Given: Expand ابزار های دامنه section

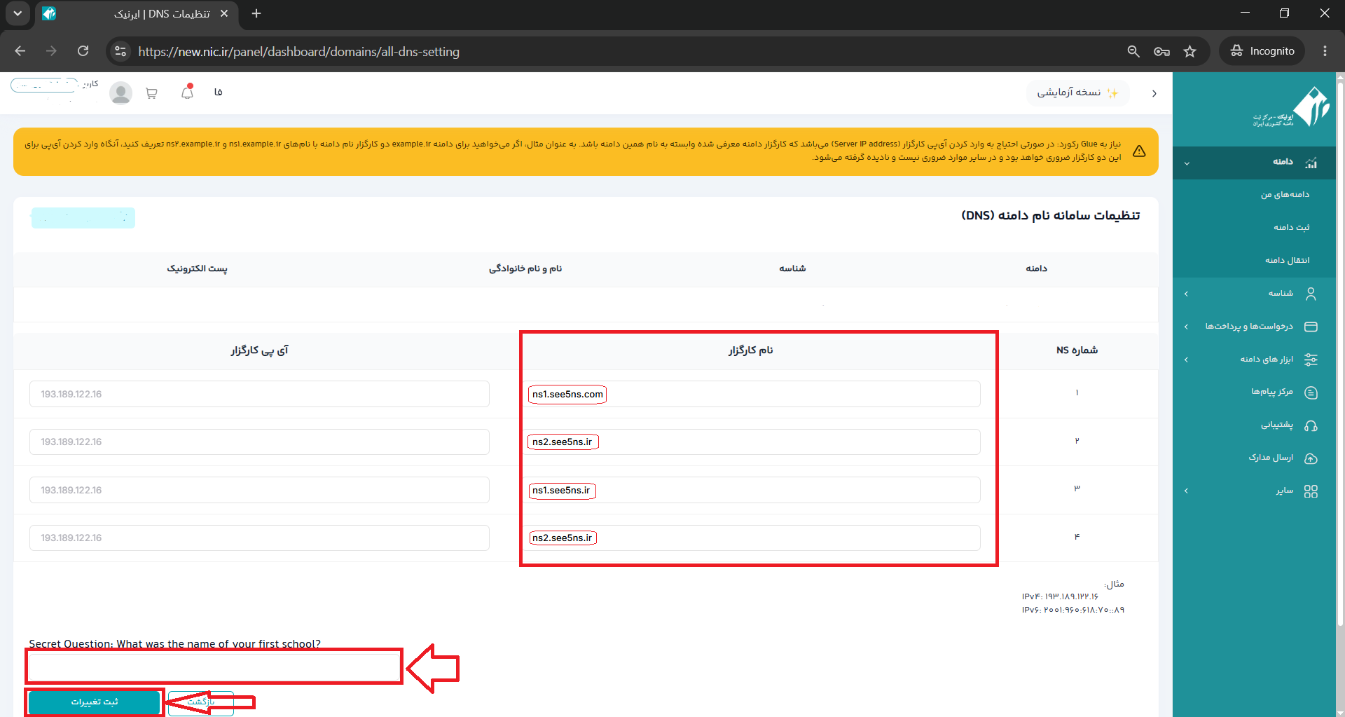Looking at the screenshot, I should 1186,360.
